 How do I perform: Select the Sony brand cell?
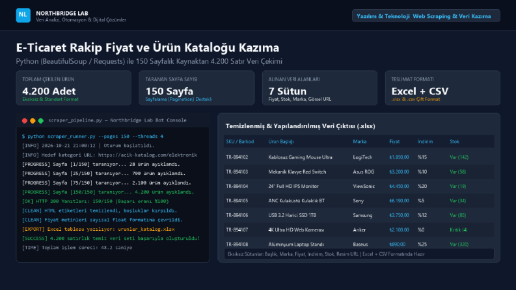coord(358,200)
